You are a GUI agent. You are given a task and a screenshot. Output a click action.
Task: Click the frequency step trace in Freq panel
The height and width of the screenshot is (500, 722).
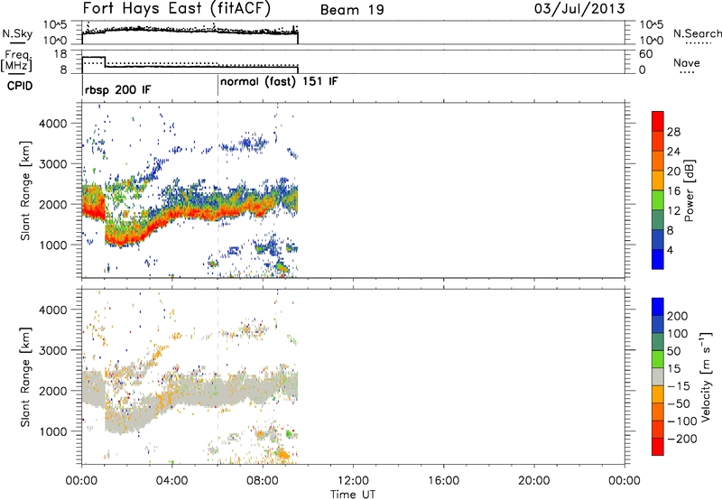pos(190,67)
